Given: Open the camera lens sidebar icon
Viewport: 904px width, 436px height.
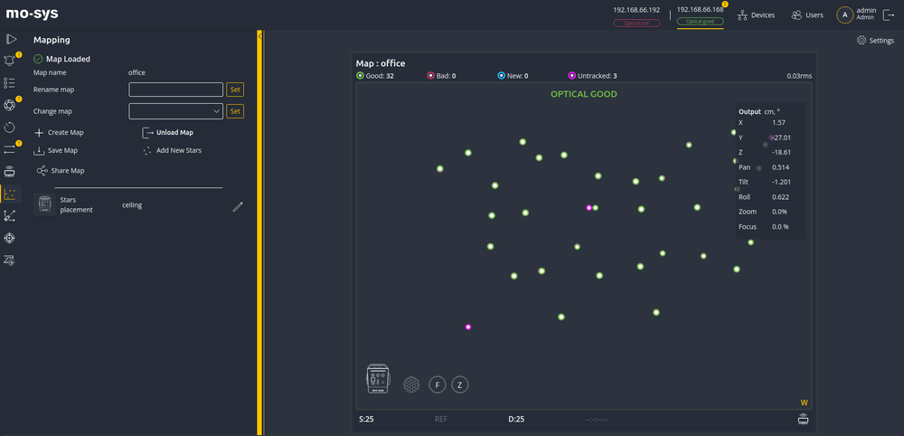Looking at the screenshot, I should pyautogui.click(x=11, y=105).
